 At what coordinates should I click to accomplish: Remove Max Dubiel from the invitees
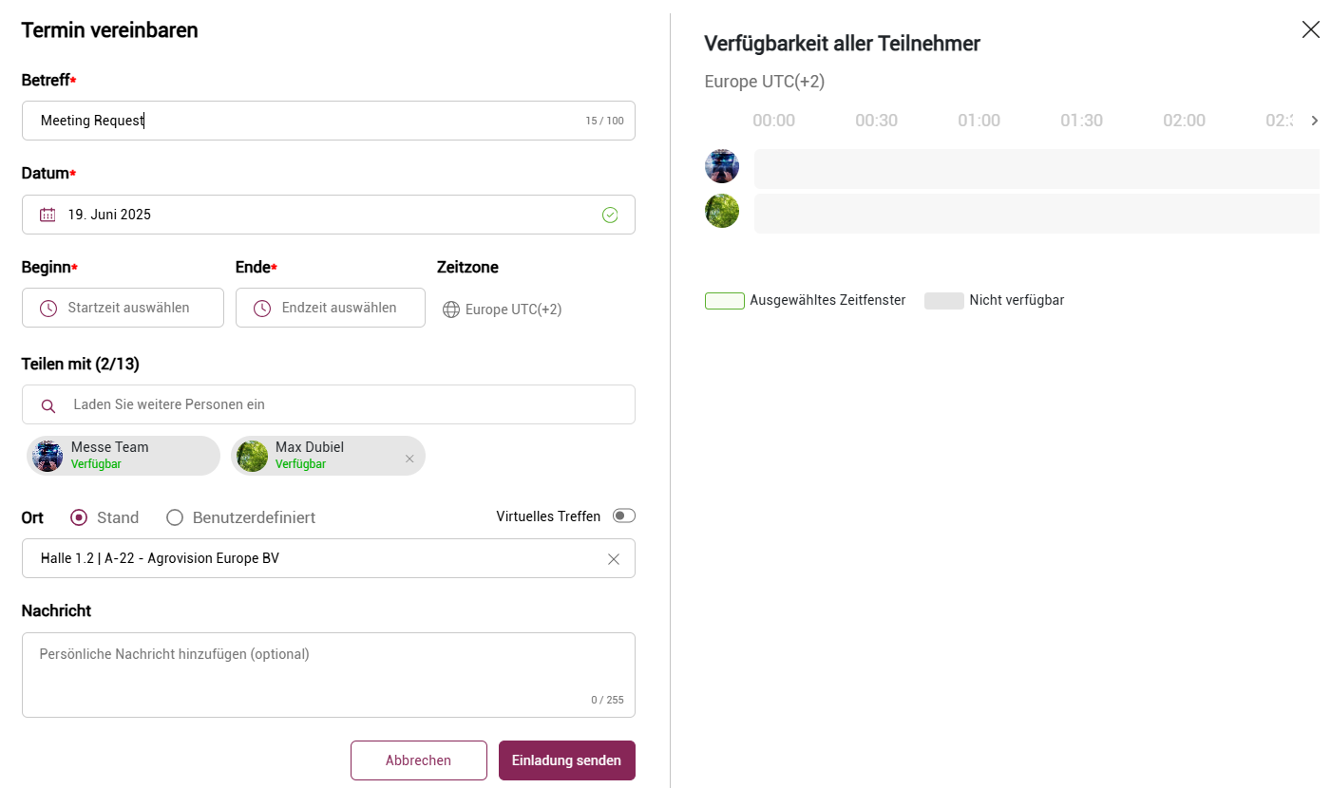click(409, 459)
